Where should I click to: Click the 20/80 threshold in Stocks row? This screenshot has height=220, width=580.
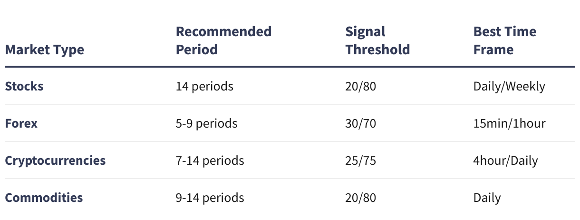pos(361,86)
